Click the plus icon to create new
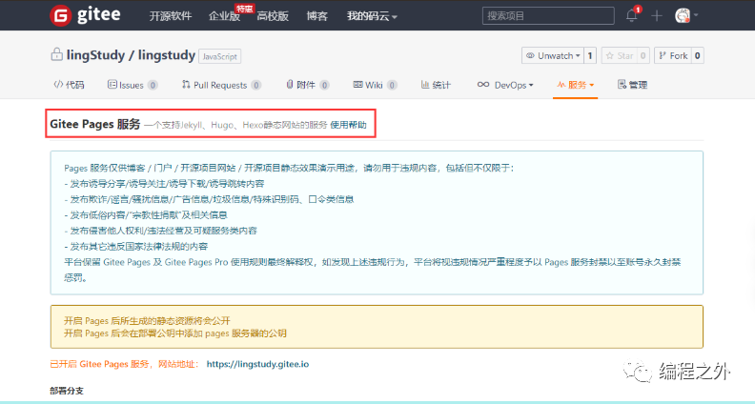The height and width of the screenshot is (404, 755). click(x=657, y=16)
